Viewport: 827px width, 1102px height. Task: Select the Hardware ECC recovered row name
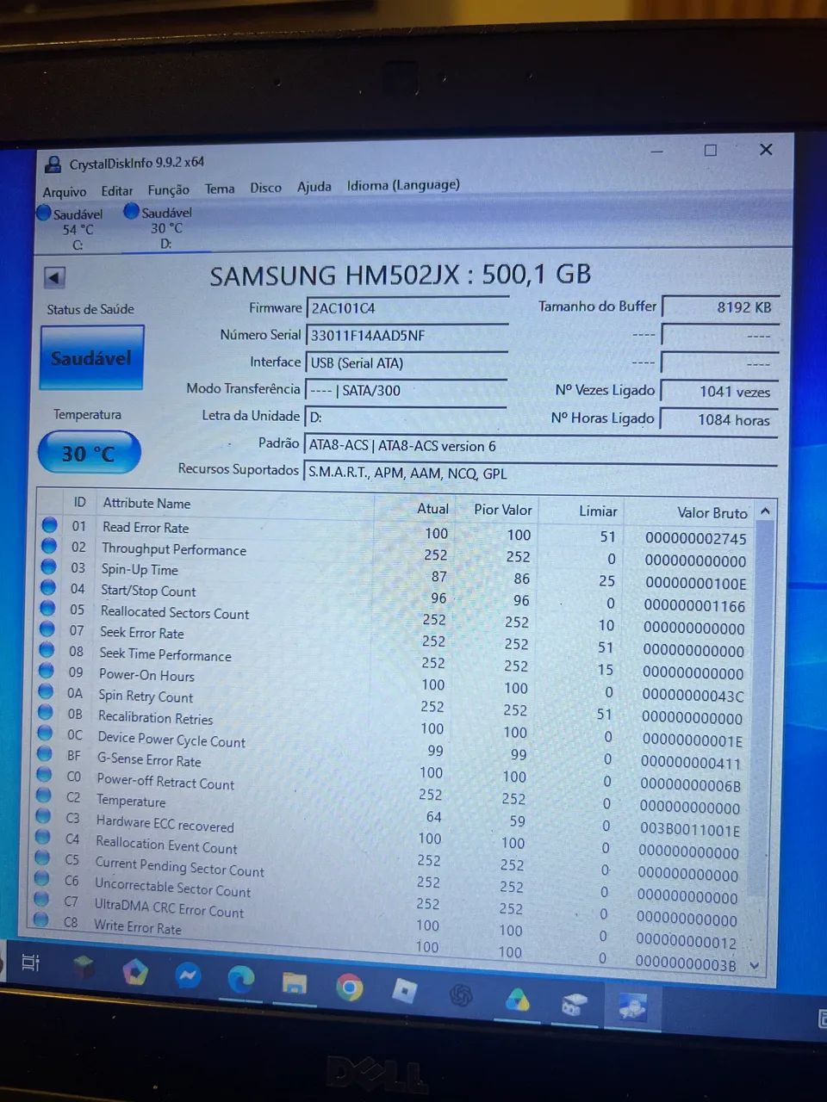point(165,824)
